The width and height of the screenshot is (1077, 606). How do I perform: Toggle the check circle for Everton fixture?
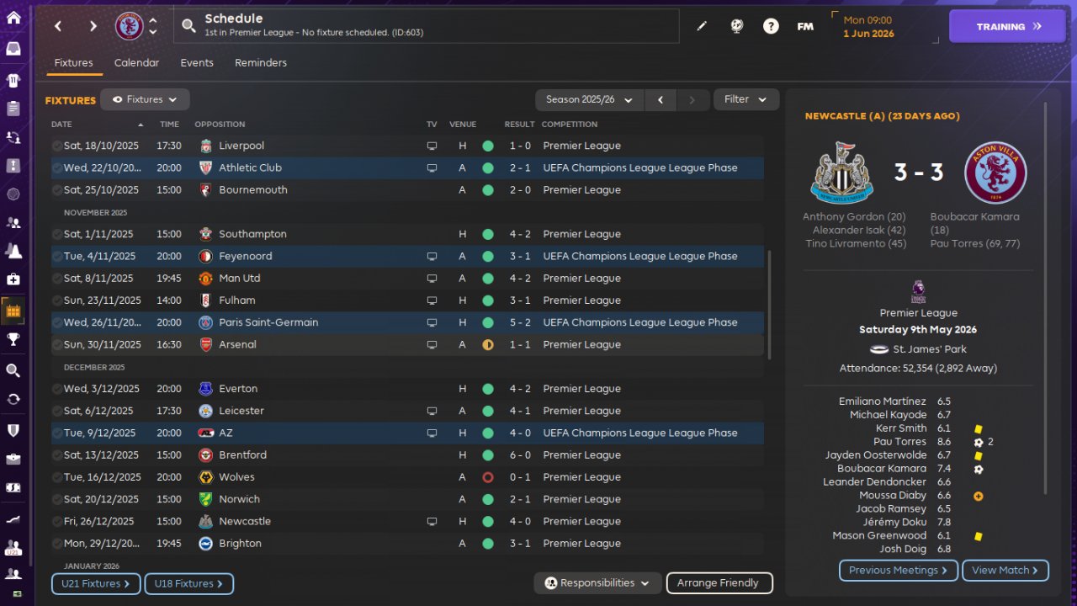56,389
